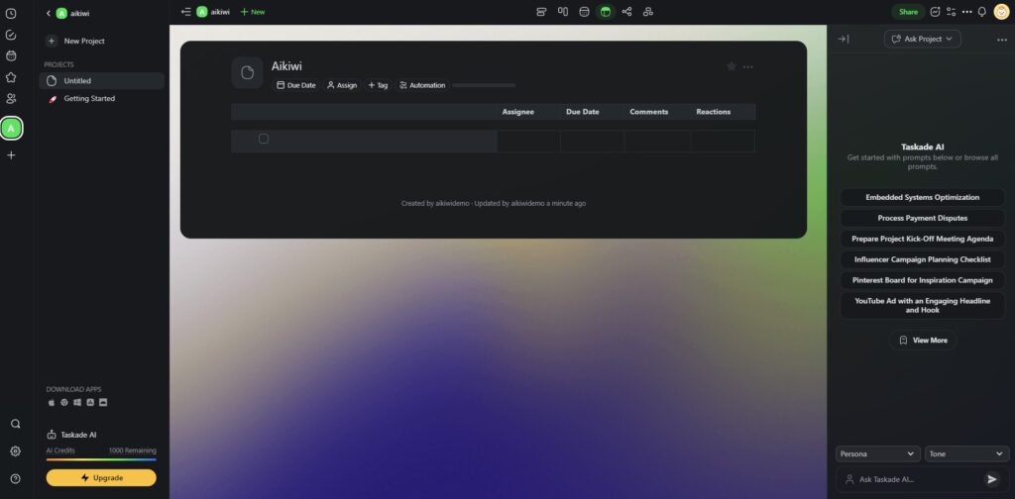Download the Apple app
Screen dimensions: 1015x499
(x=52, y=402)
